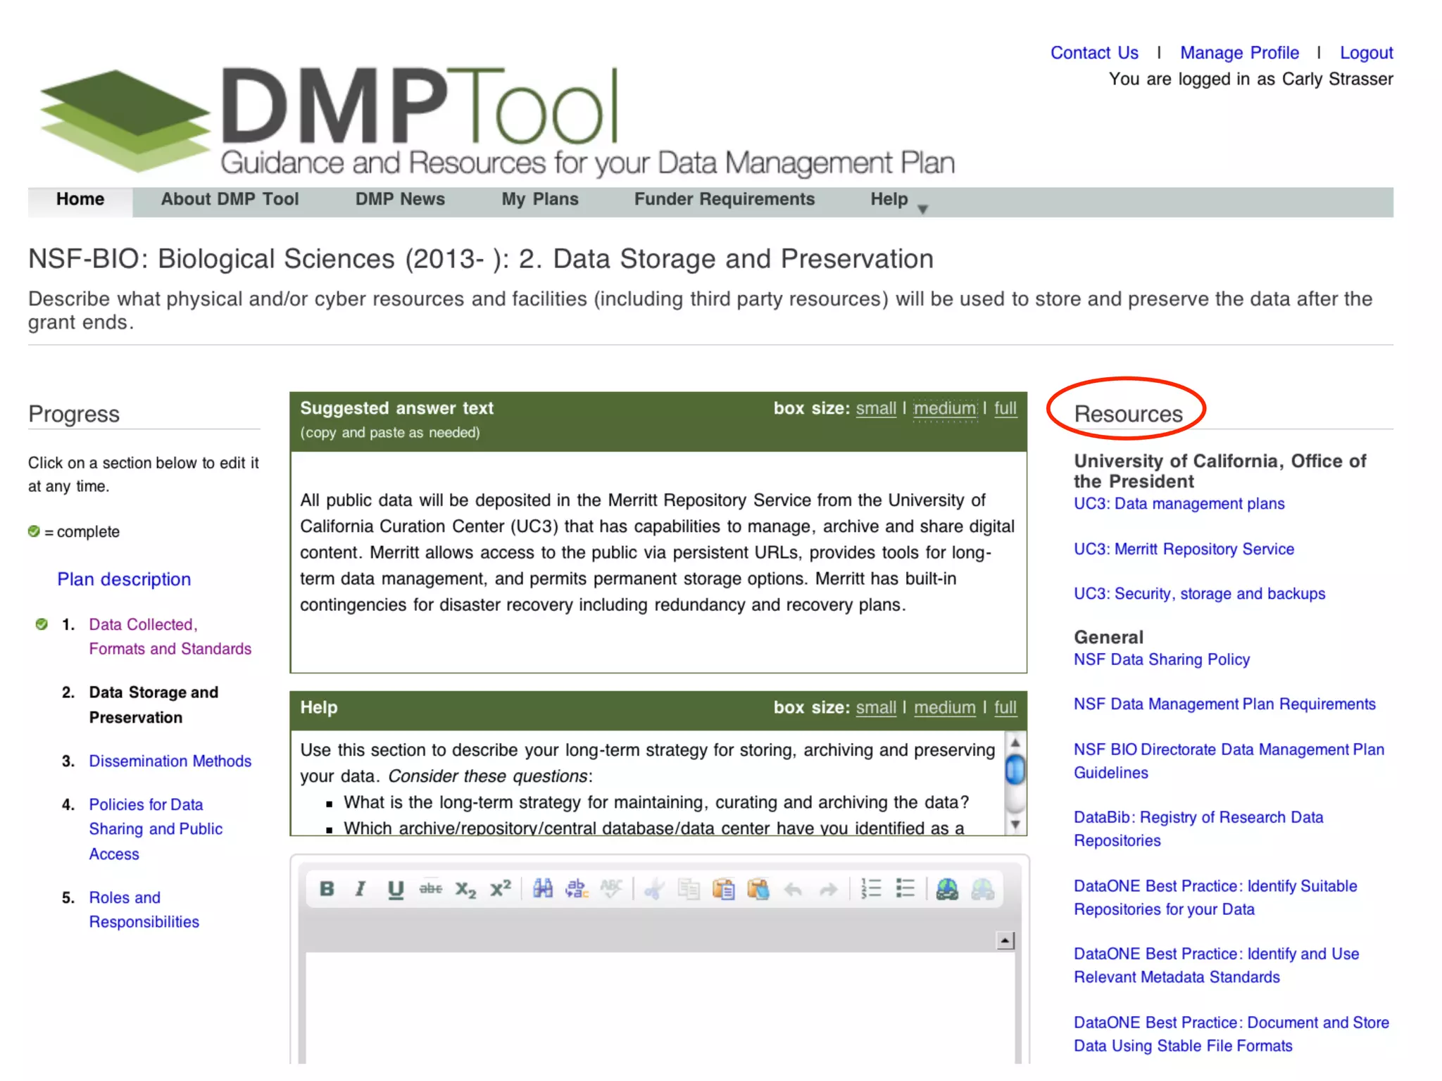Click editor scroll up arrow
Screen dimensions: 1442x1081
coord(1005,940)
